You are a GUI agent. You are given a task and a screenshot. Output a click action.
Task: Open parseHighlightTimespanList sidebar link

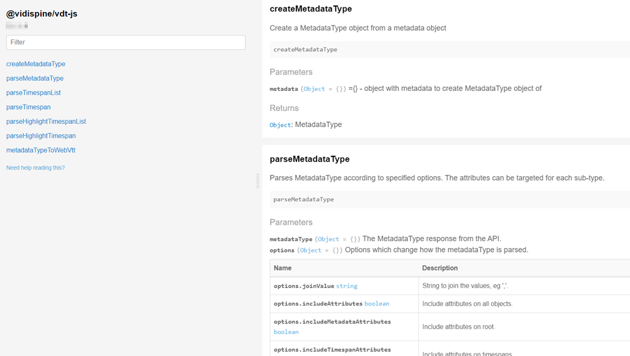[x=46, y=121]
